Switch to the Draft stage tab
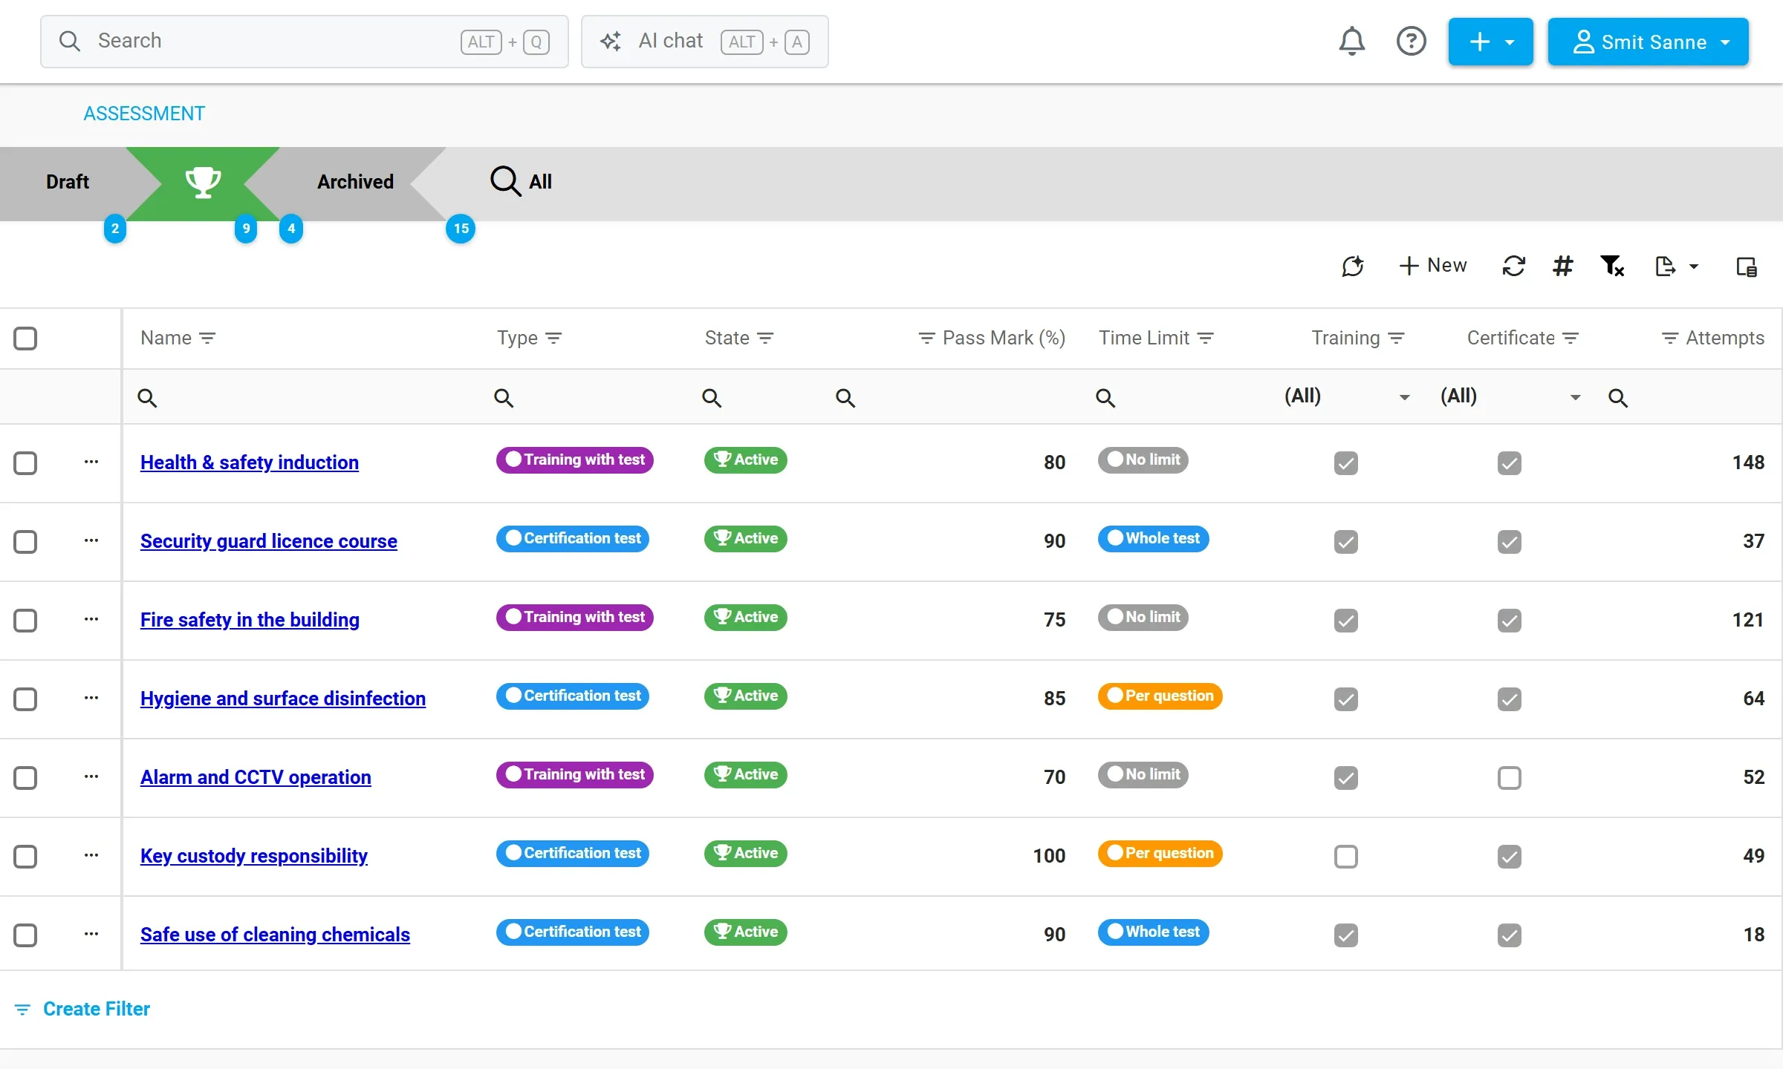The height and width of the screenshot is (1069, 1783). point(68,182)
